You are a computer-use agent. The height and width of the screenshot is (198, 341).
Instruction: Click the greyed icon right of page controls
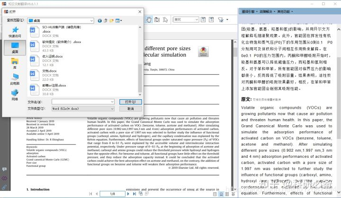coord(146,193)
